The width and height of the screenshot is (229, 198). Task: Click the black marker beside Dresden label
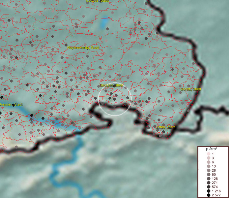coord(14,105)
